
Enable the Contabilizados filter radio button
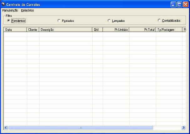[159, 21]
